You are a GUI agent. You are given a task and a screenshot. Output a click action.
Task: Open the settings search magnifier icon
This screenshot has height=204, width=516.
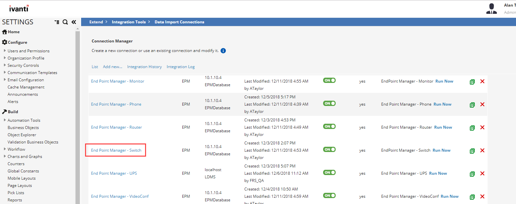[65, 22]
